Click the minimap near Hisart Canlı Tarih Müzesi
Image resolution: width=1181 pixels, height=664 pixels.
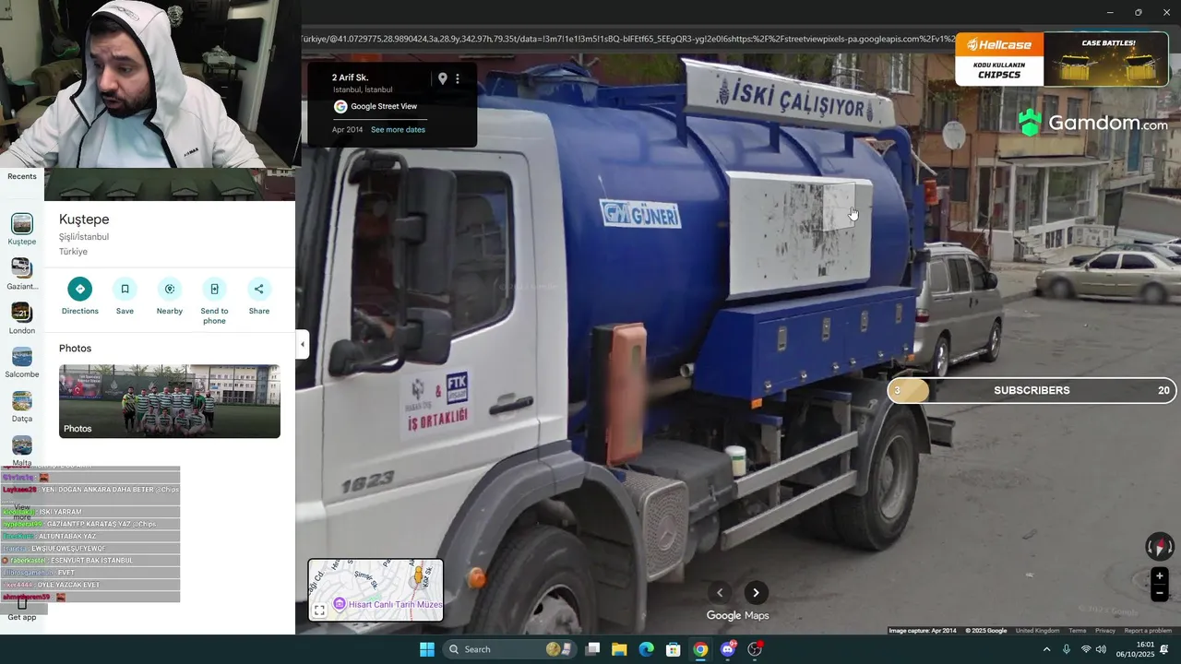click(376, 590)
